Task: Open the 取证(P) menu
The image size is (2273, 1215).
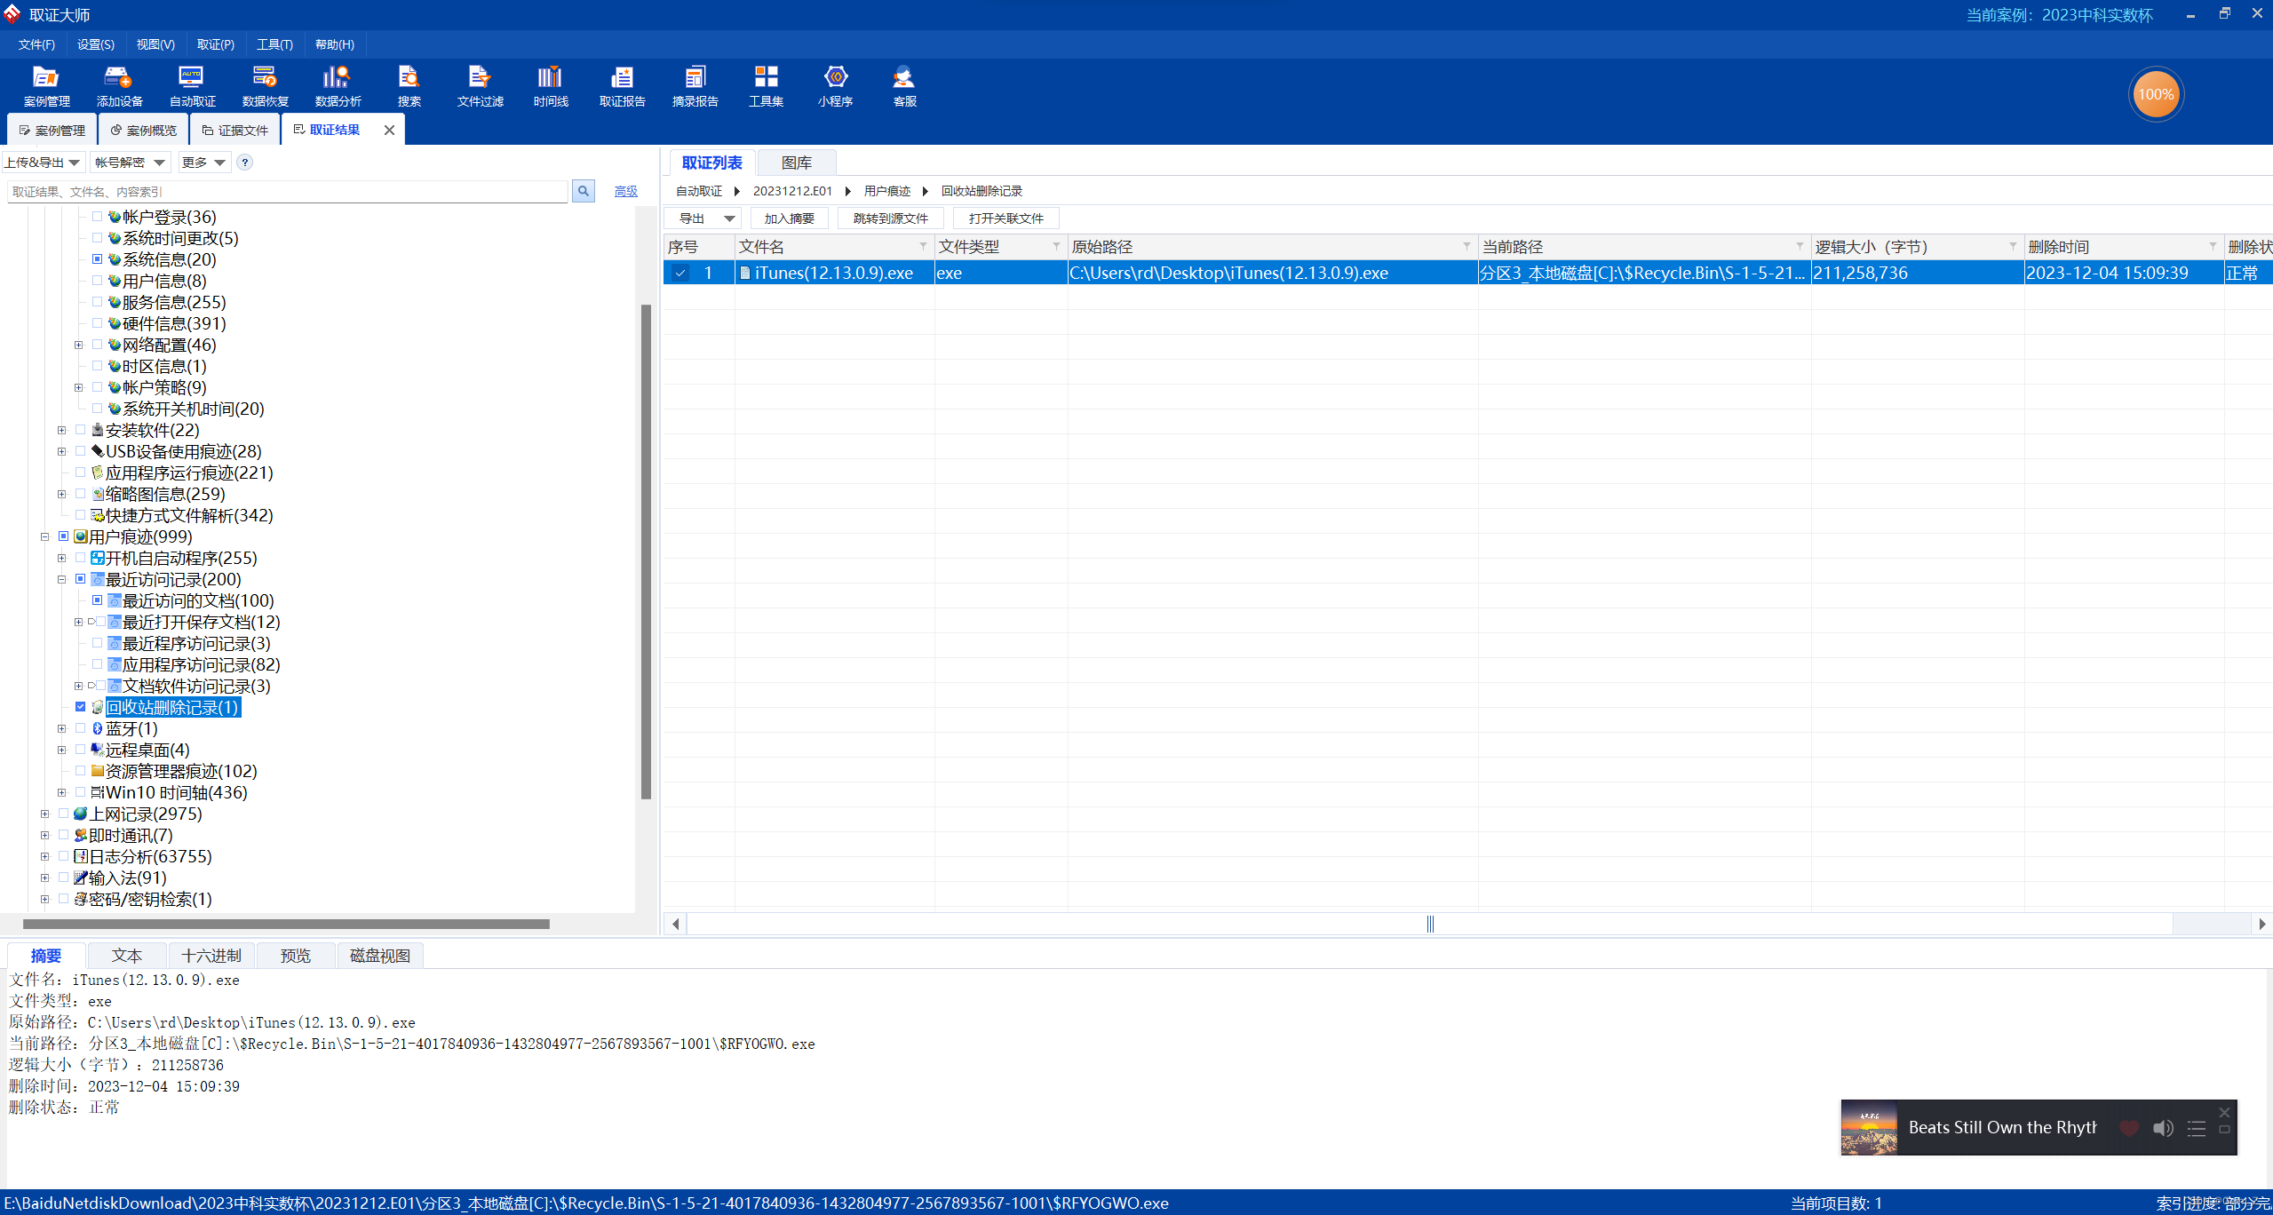Action: [x=215, y=44]
